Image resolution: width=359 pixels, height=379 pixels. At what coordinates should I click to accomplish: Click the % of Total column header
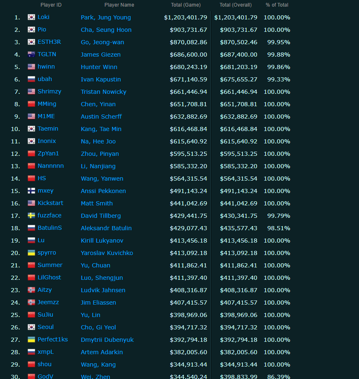pos(277,5)
